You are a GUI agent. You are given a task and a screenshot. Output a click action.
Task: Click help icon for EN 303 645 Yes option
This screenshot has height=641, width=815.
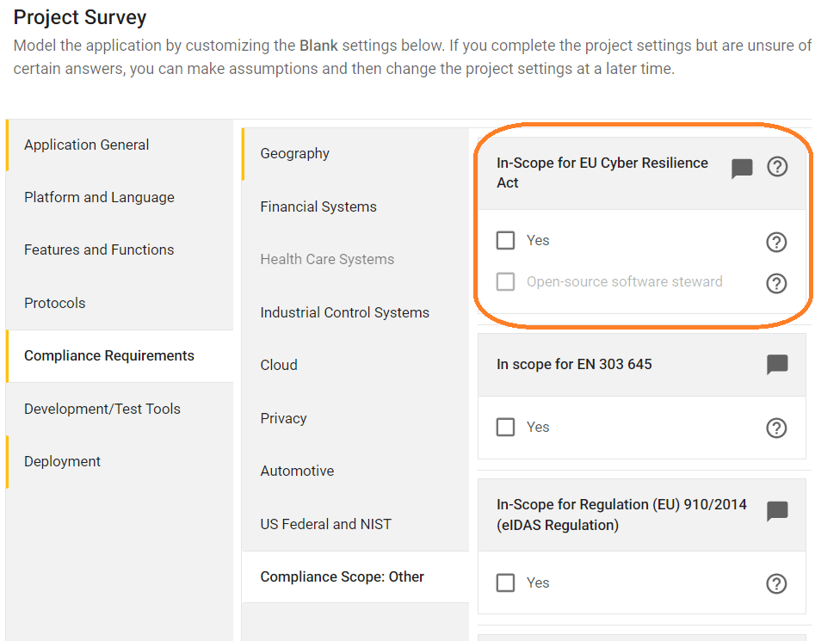pyautogui.click(x=776, y=428)
